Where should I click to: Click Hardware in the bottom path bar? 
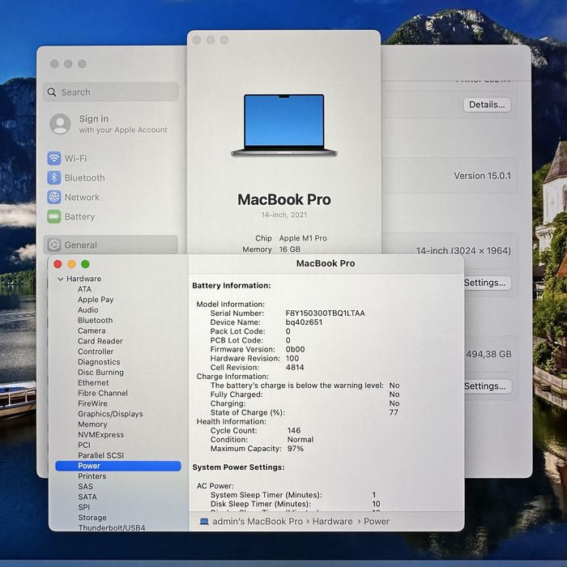(332, 522)
